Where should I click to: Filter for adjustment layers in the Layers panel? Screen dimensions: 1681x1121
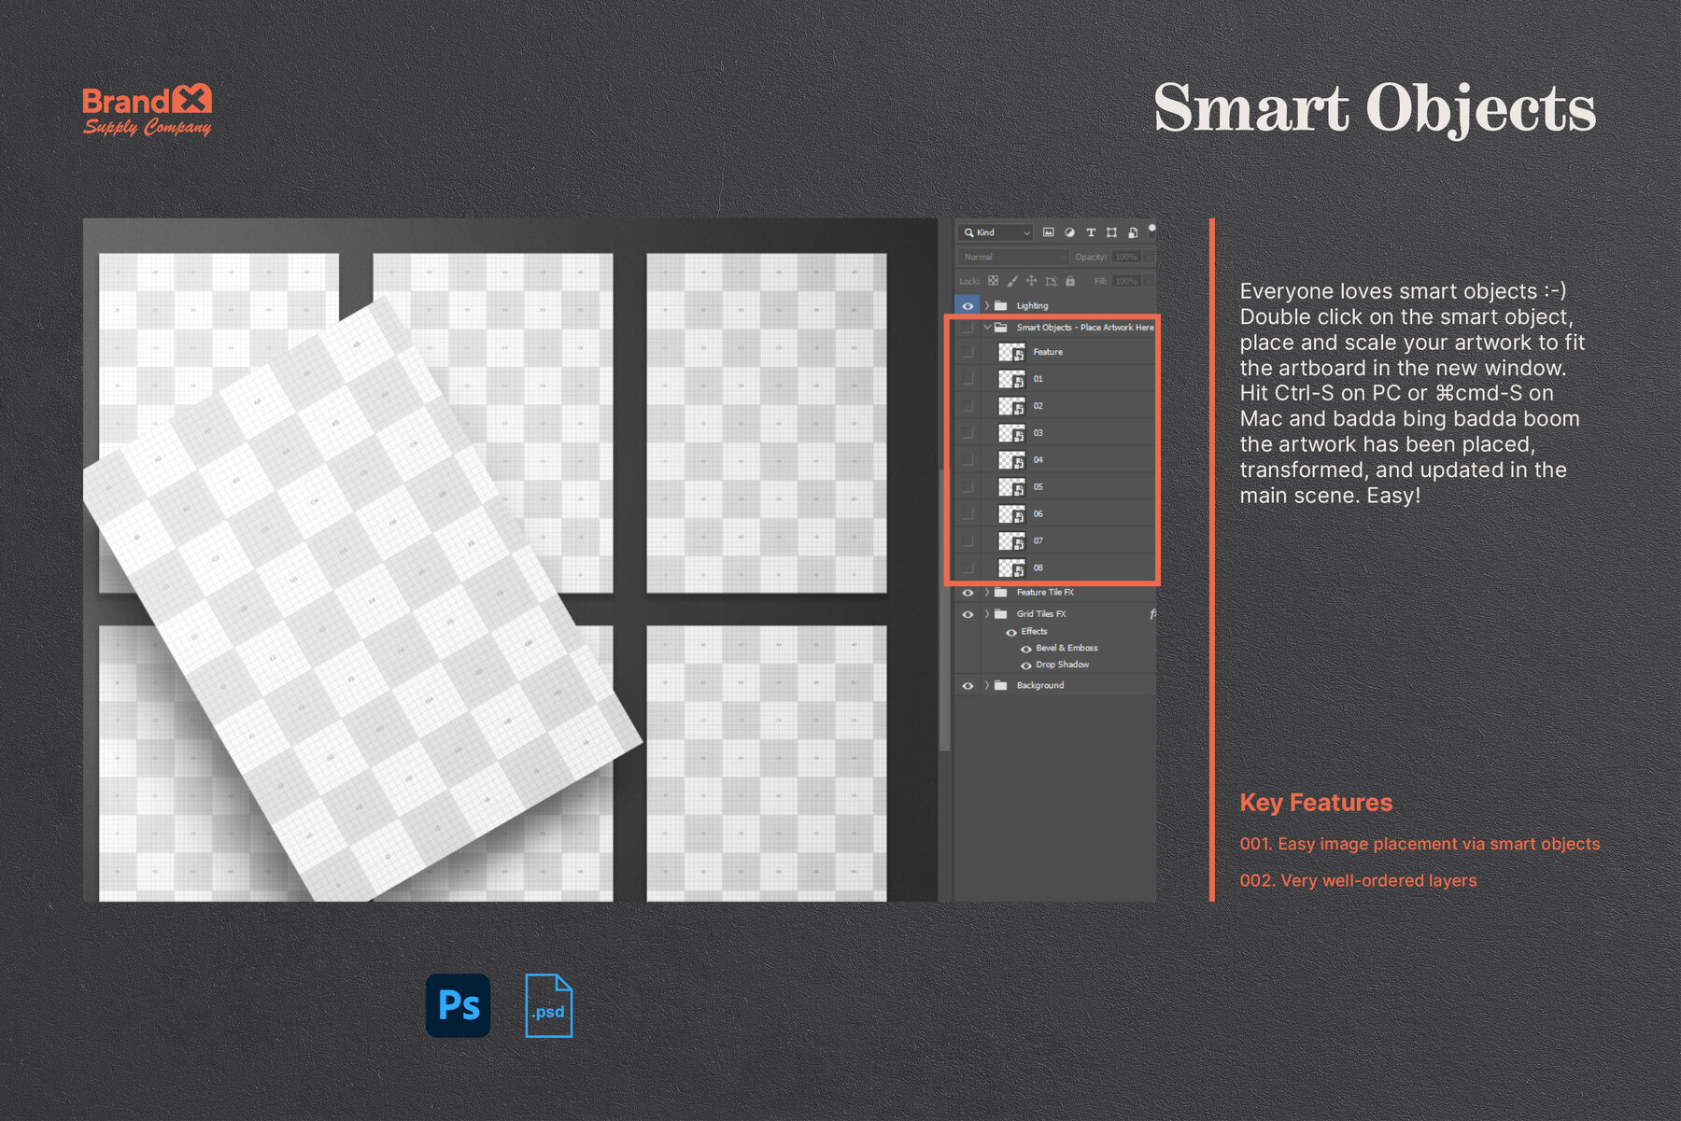(1069, 232)
